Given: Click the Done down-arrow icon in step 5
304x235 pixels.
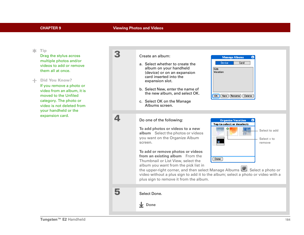Looking at the screenshot, I should [141, 205].
